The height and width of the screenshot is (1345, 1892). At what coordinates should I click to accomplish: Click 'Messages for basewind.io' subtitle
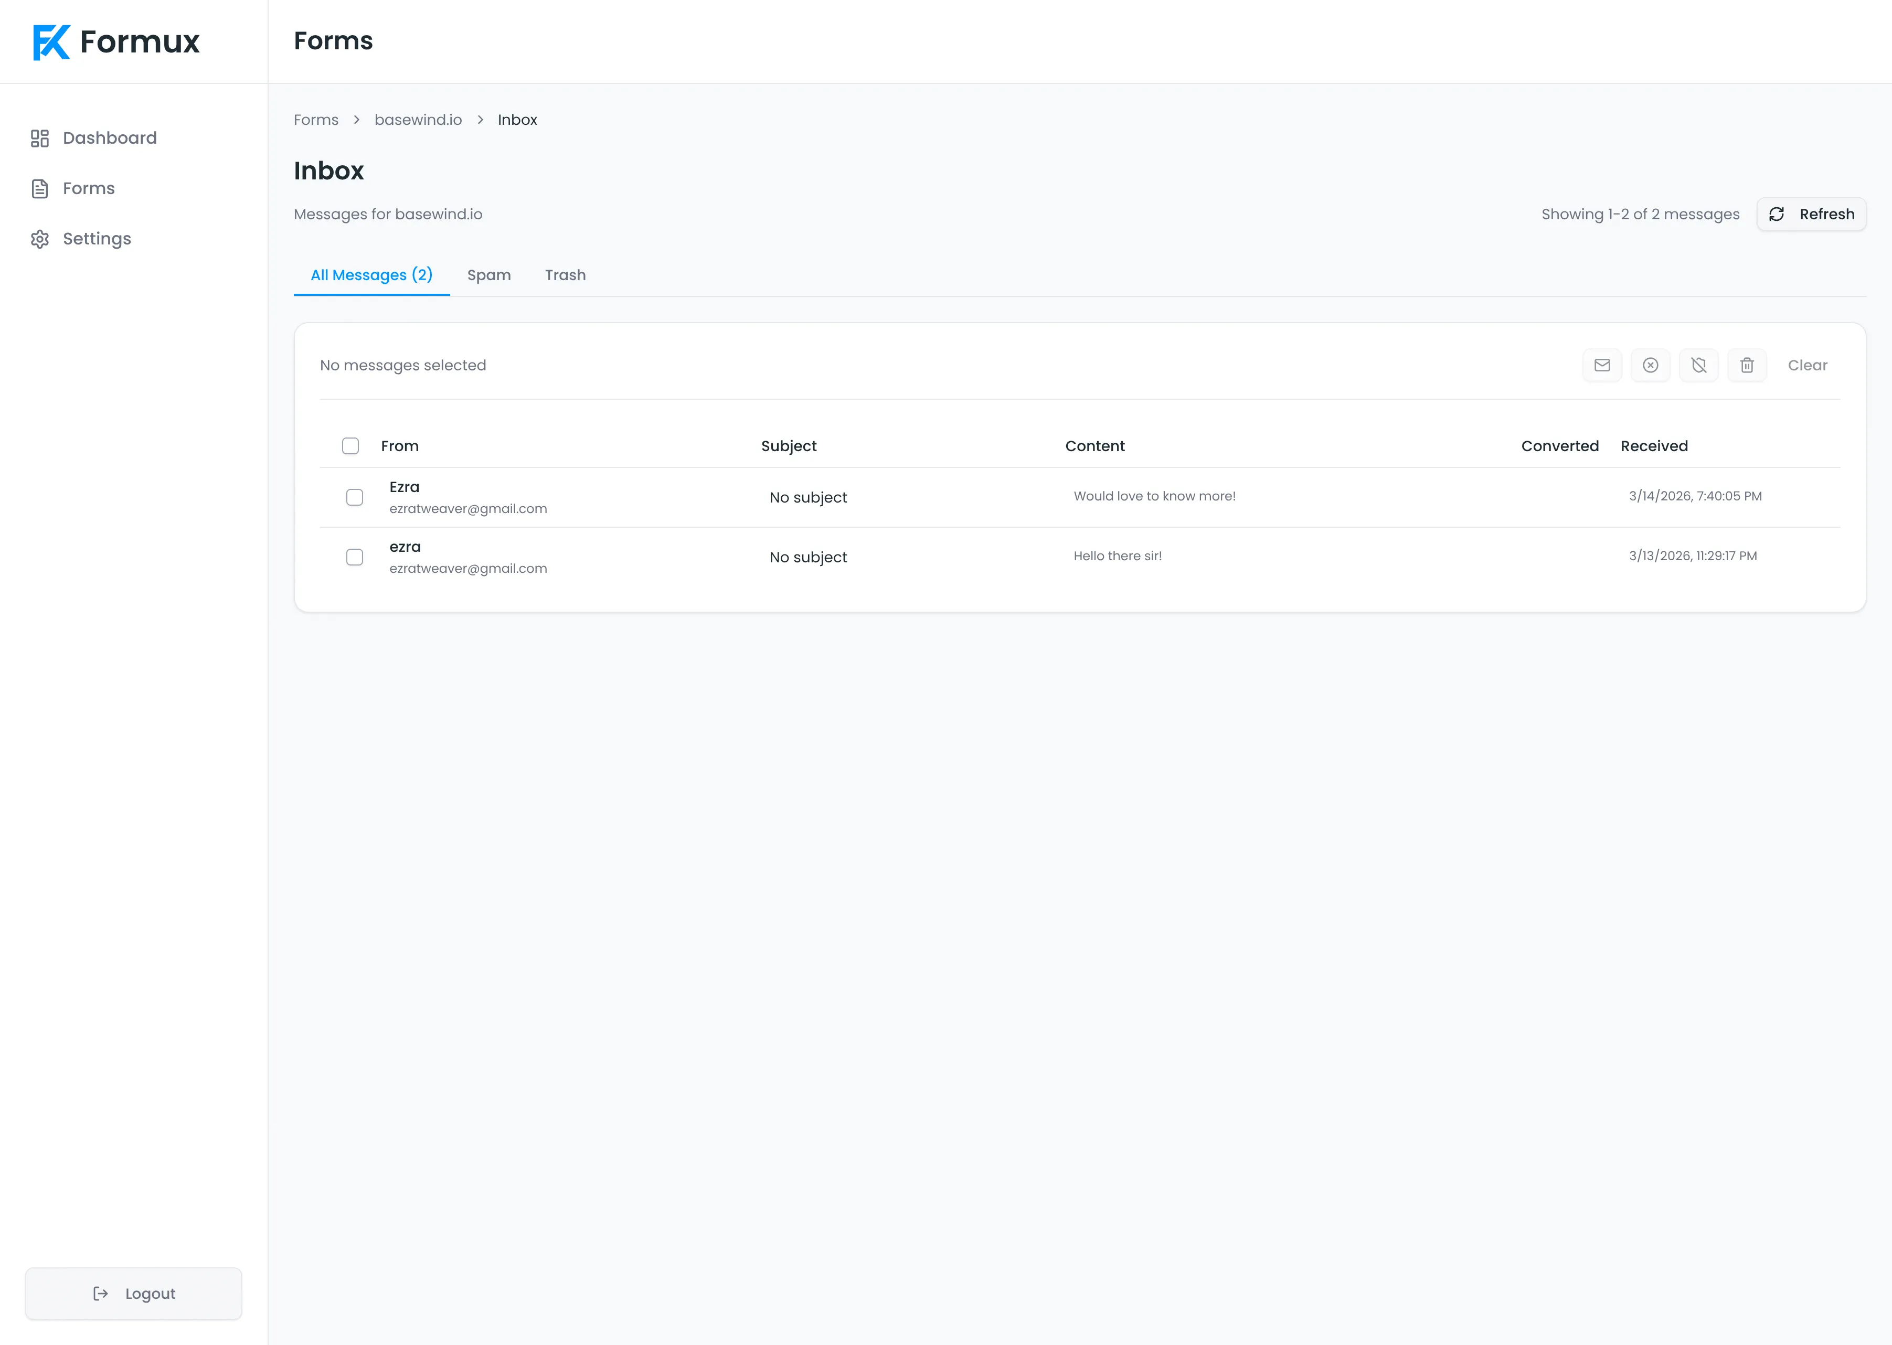(x=388, y=215)
